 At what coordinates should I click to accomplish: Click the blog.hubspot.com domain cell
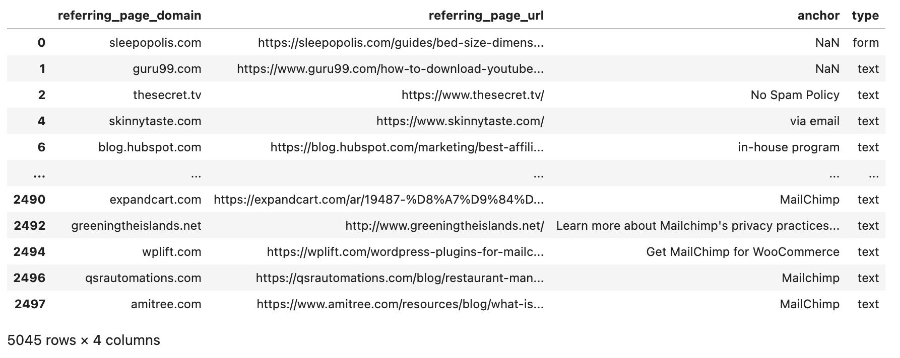(x=150, y=147)
